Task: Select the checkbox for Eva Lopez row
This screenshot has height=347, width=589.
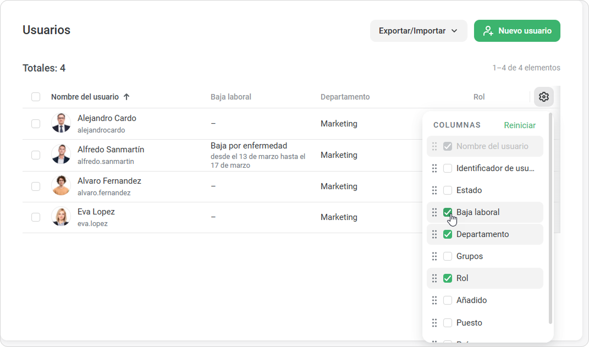Action: (x=36, y=217)
